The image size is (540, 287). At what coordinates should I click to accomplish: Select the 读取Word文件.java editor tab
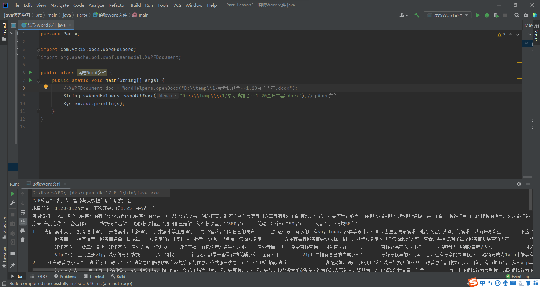pyautogui.click(x=47, y=25)
